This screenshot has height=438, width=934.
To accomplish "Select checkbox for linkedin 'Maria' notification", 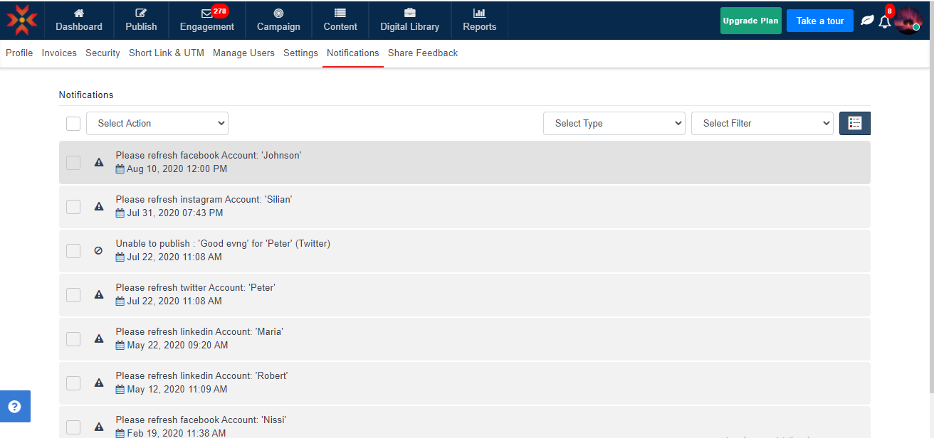I will pos(73,339).
